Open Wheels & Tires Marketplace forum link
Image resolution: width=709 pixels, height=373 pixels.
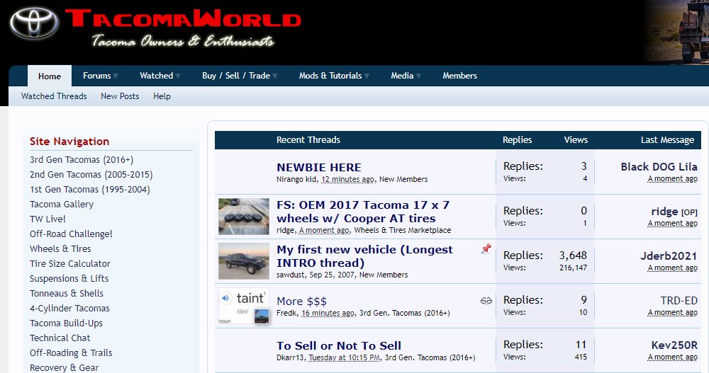[x=403, y=230]
